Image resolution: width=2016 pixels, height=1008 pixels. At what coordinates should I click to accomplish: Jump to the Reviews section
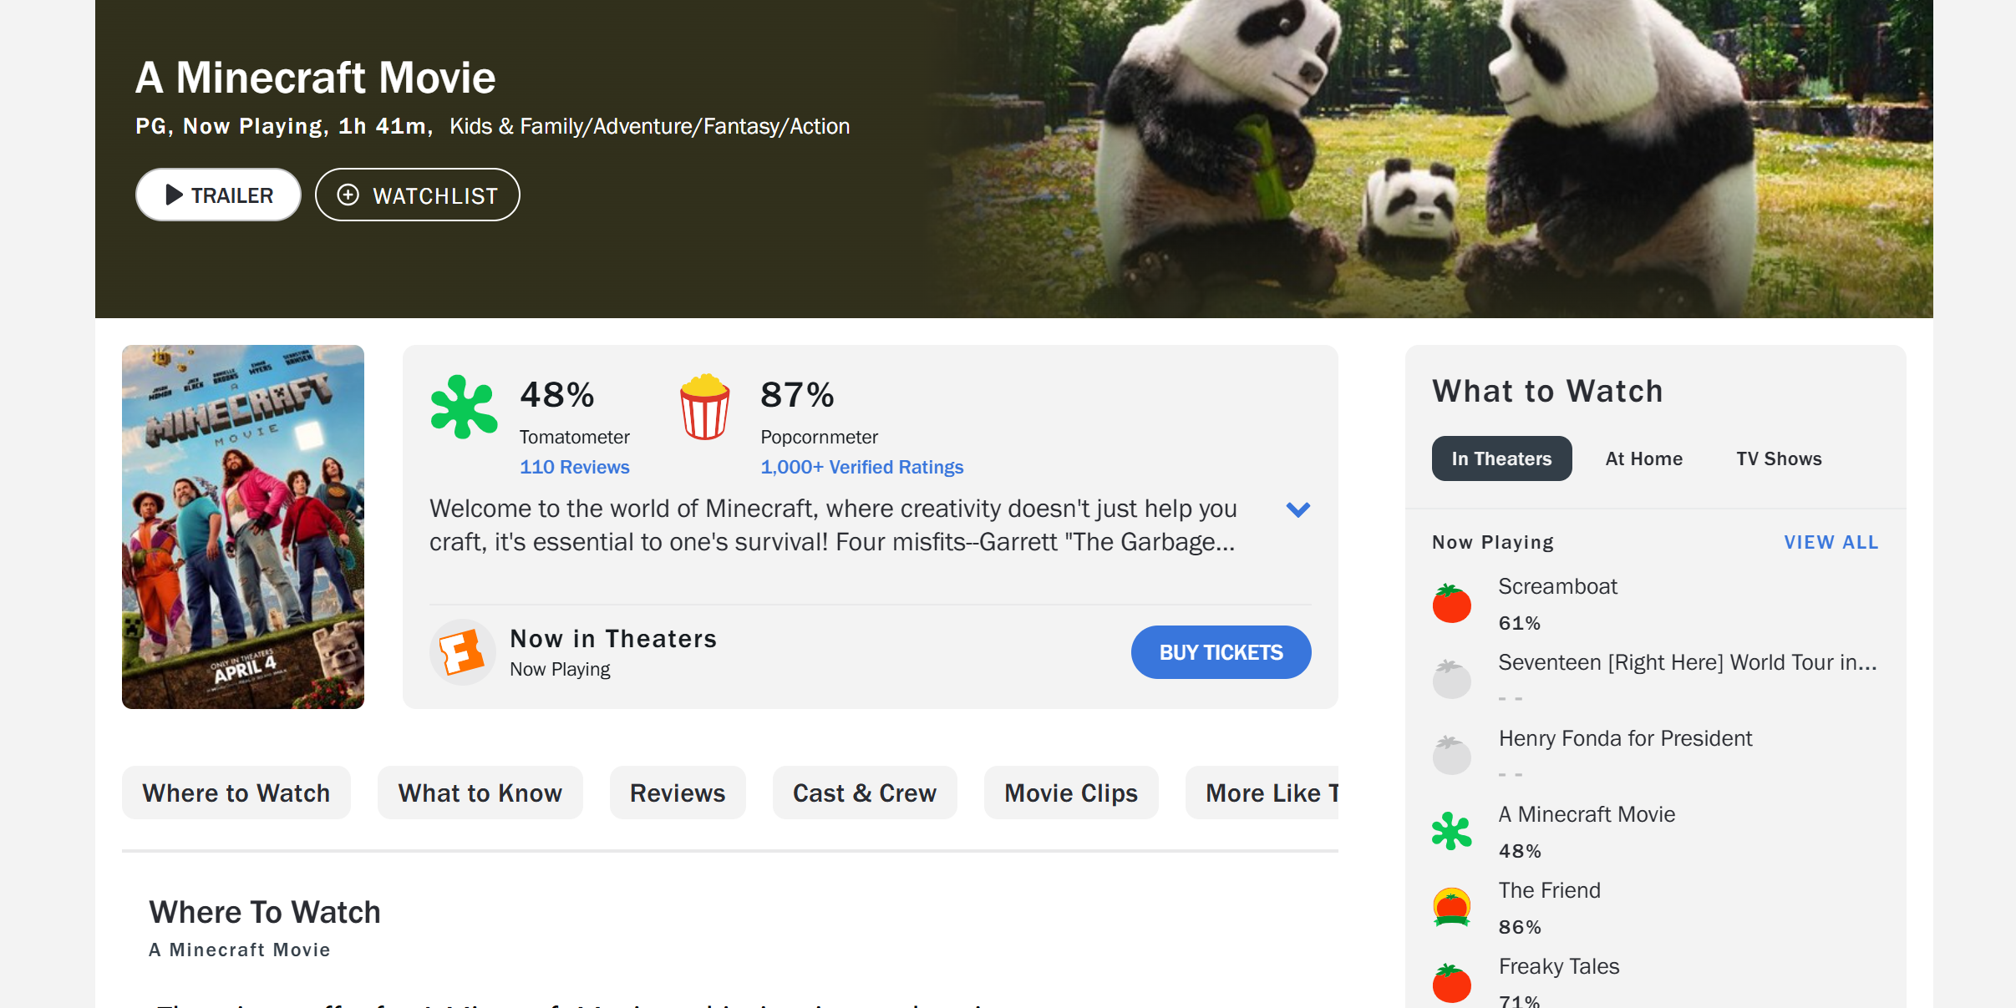pos(678,793)
